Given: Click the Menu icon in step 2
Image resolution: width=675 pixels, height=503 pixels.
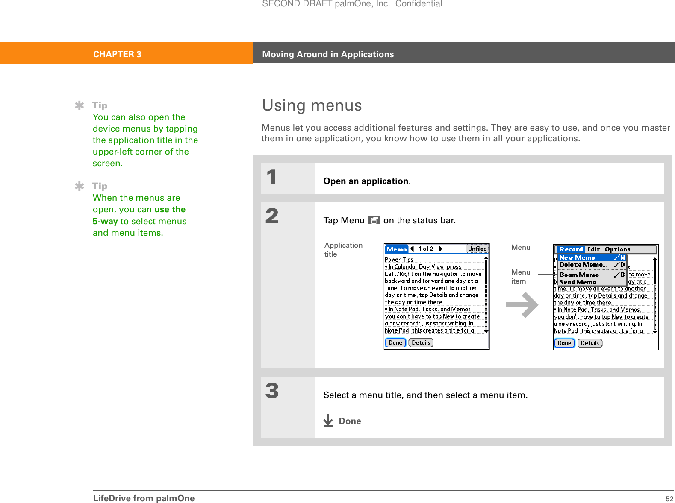Looking at the screenshot, I should point(374,220).
